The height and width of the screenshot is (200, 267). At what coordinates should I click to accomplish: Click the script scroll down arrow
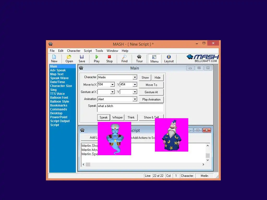(x=208, y=160)
